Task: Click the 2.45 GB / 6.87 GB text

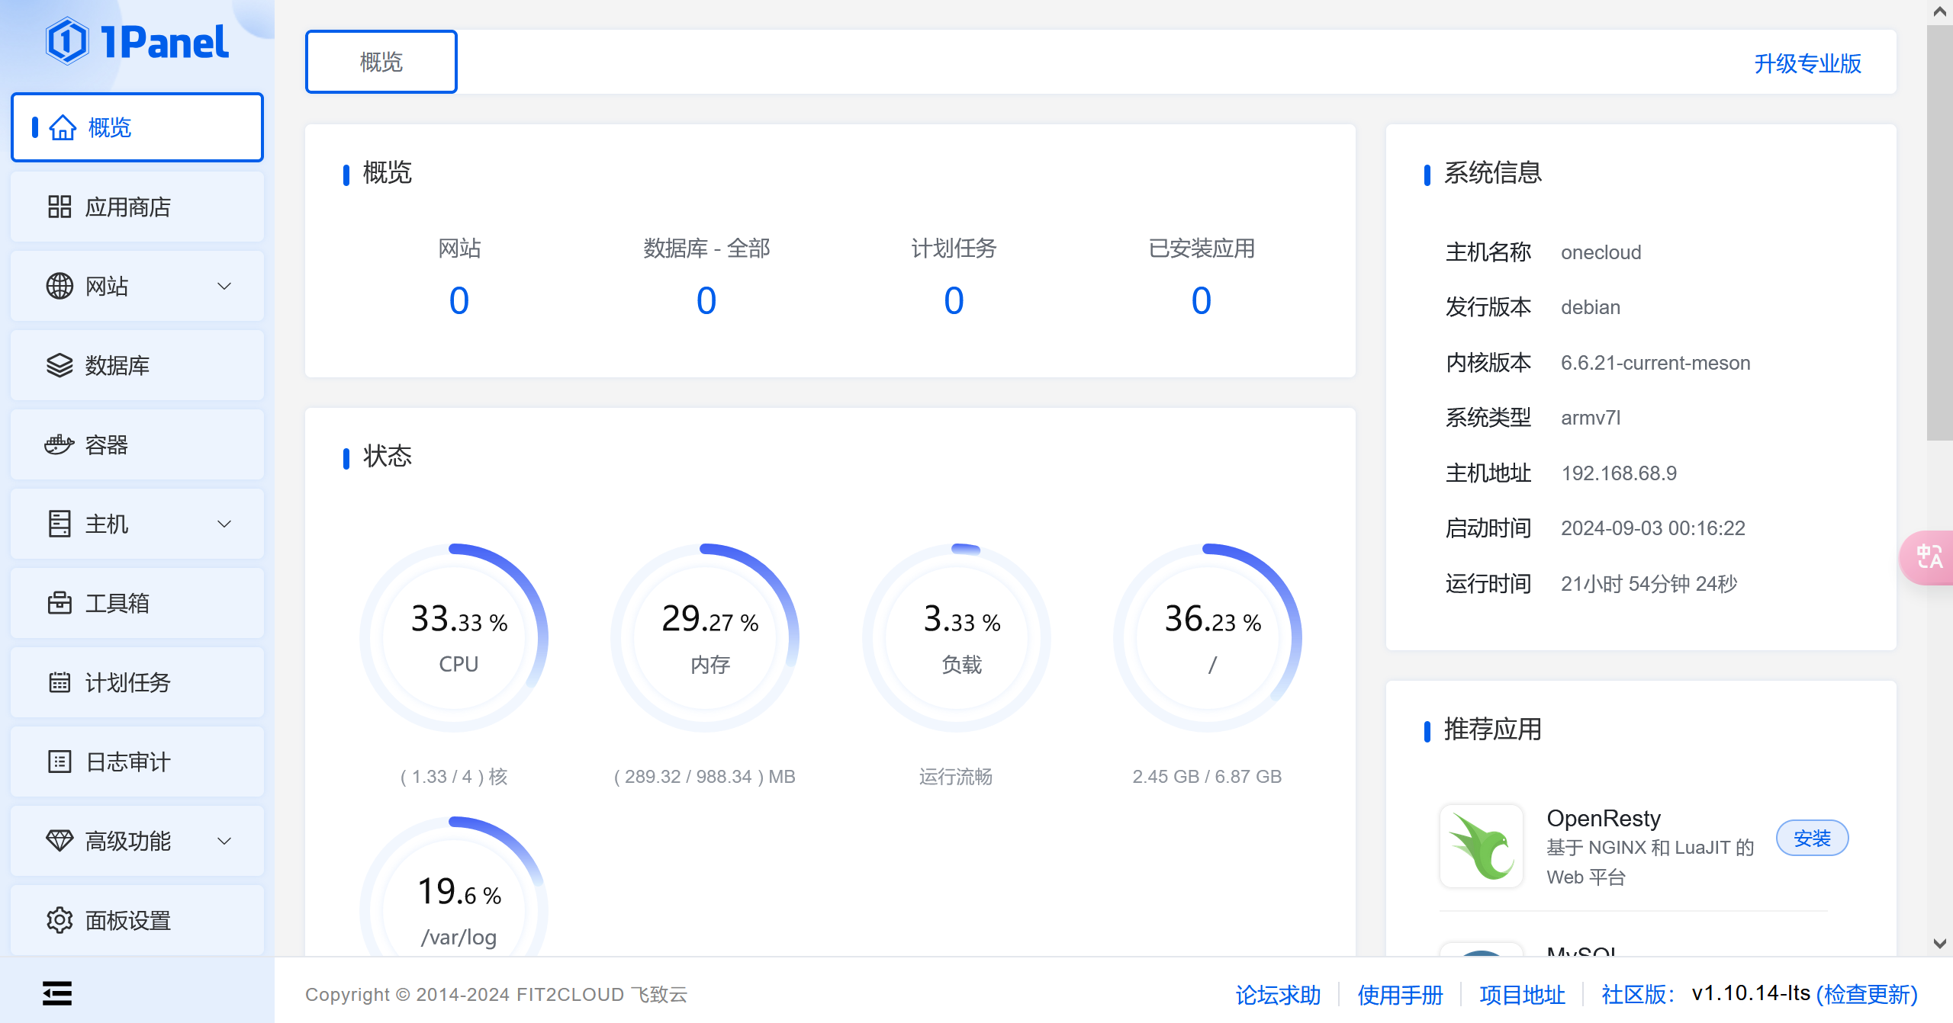Action: click(1207, 776)
